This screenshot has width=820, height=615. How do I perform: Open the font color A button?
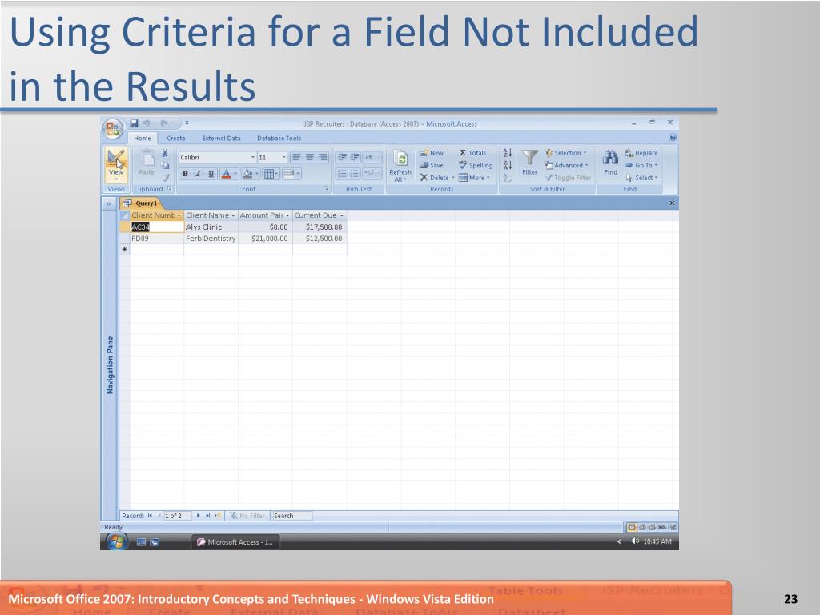pyautogui.click(x=226, y=174)
